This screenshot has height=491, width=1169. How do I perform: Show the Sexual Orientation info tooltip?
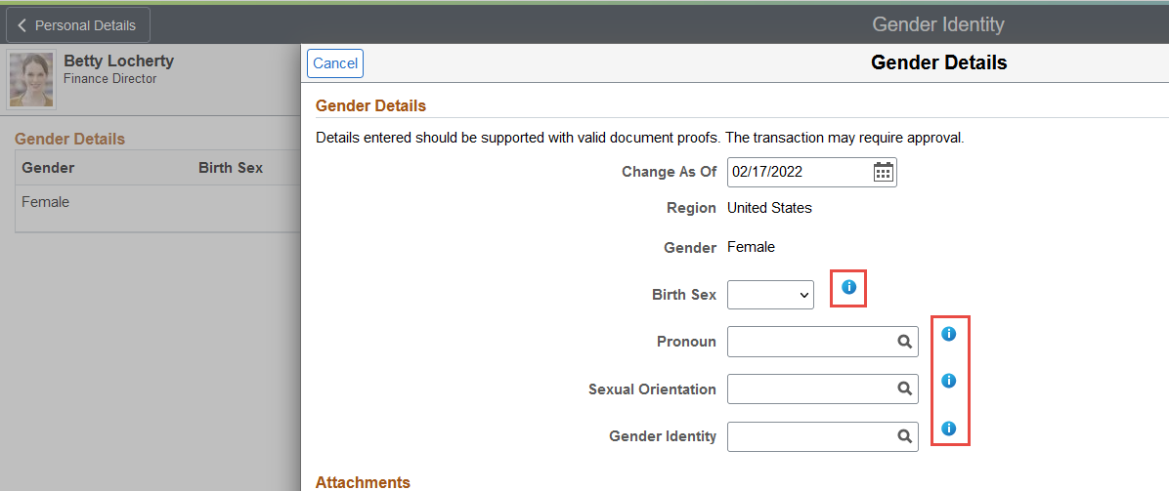[x=948, y=381]
